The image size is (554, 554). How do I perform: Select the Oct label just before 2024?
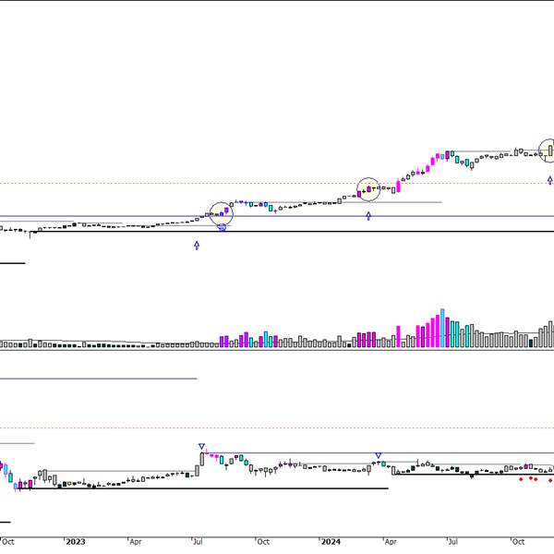(x=263, y=542)
